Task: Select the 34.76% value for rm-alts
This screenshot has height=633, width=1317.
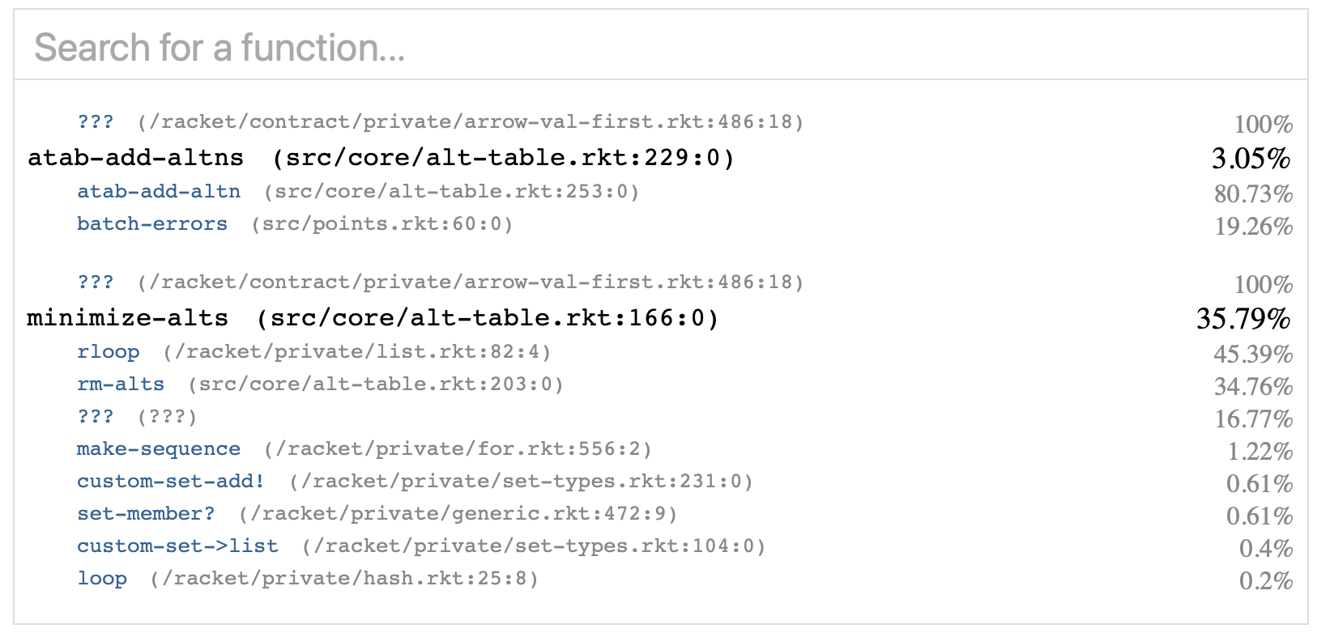Action: pos(1253,386)
